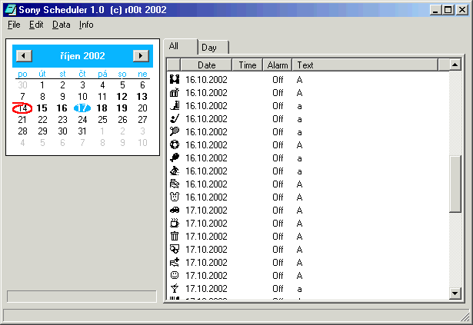This screenshot has width=473, height=325.
Task: Click the scrollbar down arrow in the list
Action: click(455, 293)
